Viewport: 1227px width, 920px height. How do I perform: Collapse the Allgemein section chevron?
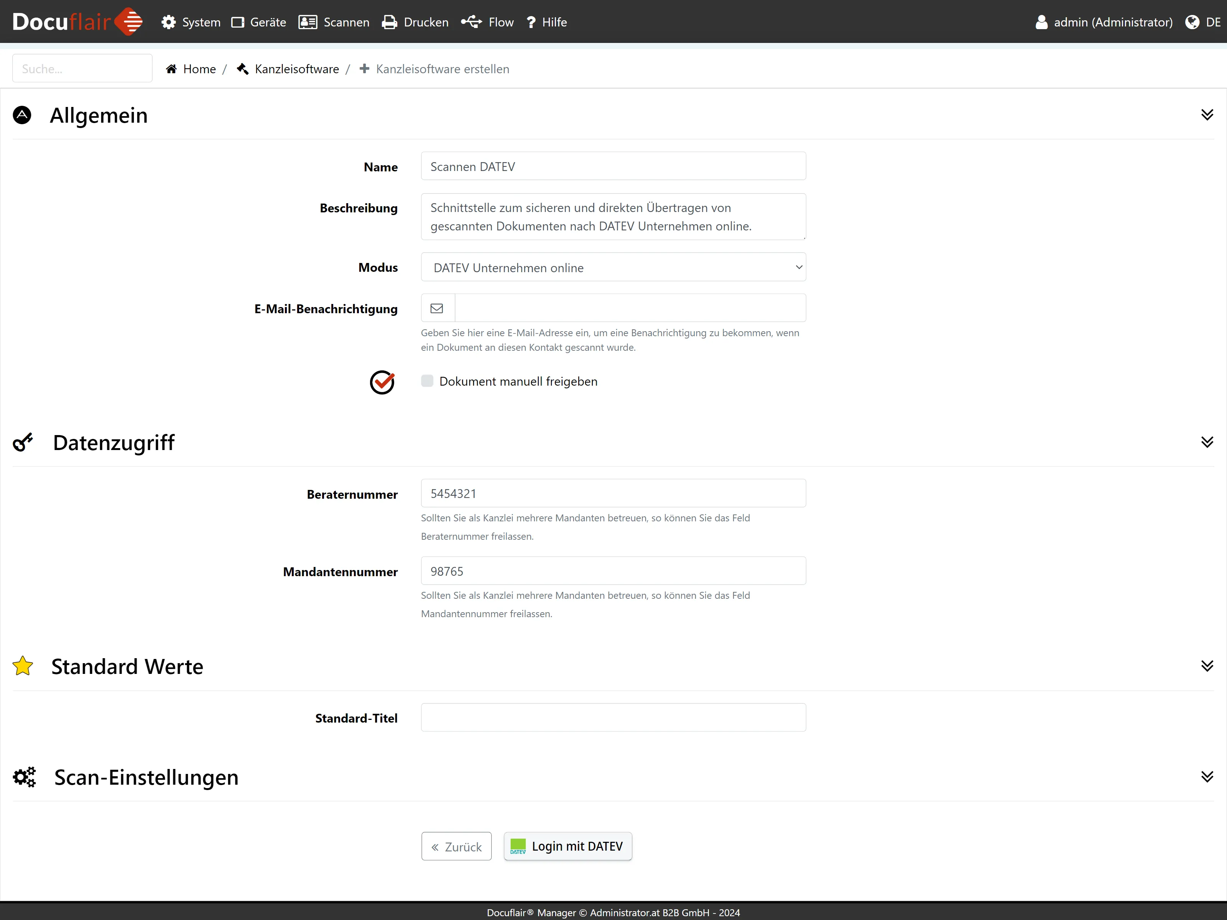(1207, 115)
